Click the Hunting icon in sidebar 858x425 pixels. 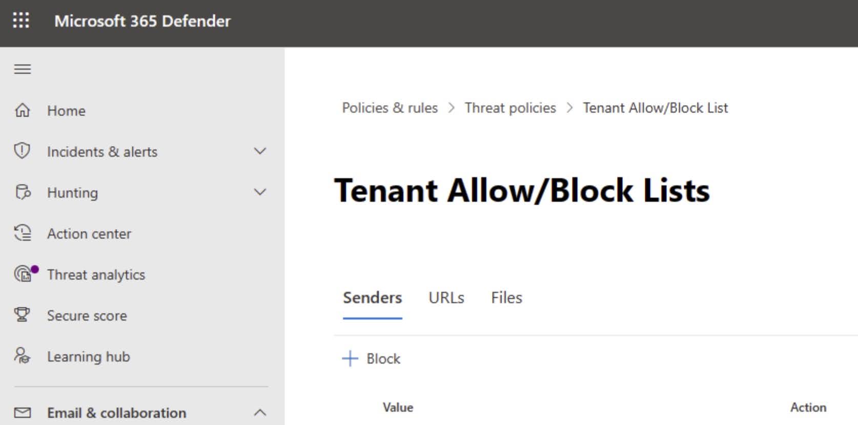[x=23, y=192]
